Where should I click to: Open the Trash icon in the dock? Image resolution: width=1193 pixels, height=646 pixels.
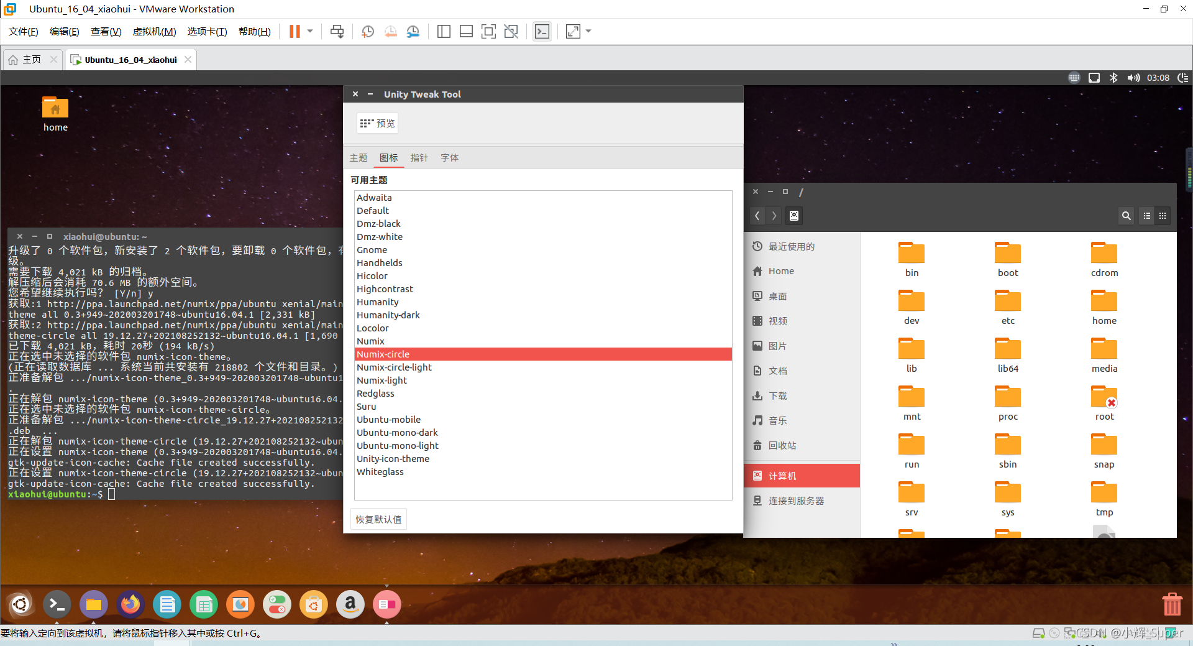tap(1172, 604)
